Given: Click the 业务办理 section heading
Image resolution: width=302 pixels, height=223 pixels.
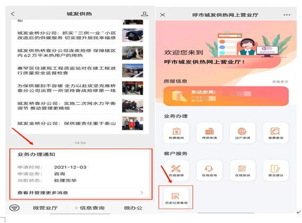Looking at the screenshot, I should tap(176, 116).
